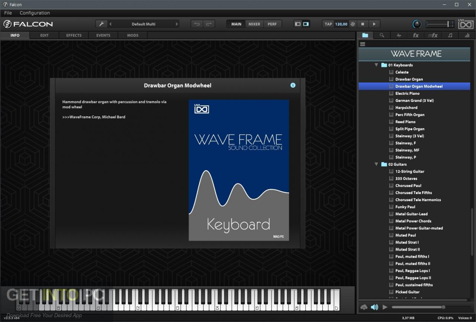This screenshot has height=322, width=476.
Task: Select the PERF view button
Action: pos(272,24)
